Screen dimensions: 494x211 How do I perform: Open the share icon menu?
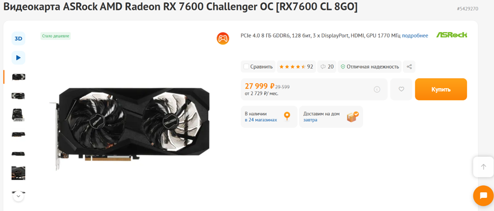tap(409, 67)
